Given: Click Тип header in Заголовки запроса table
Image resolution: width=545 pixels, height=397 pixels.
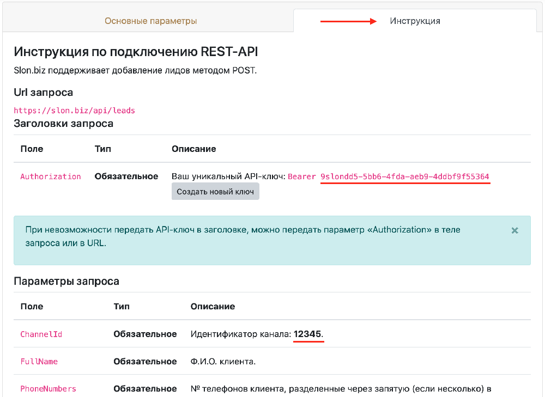Looking at the screenshot, I should [x=102, y=149].
